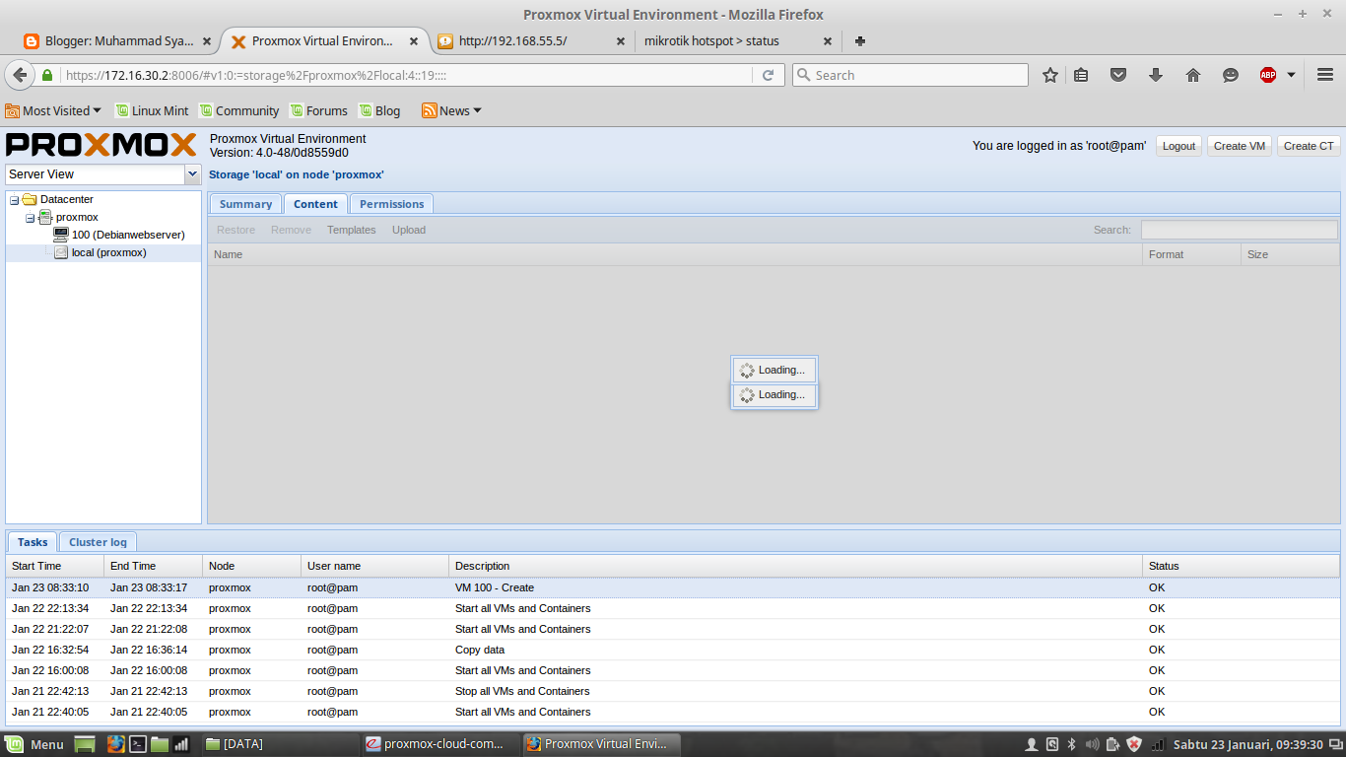Open the Hello smiley chat icon

point(1231,75)
